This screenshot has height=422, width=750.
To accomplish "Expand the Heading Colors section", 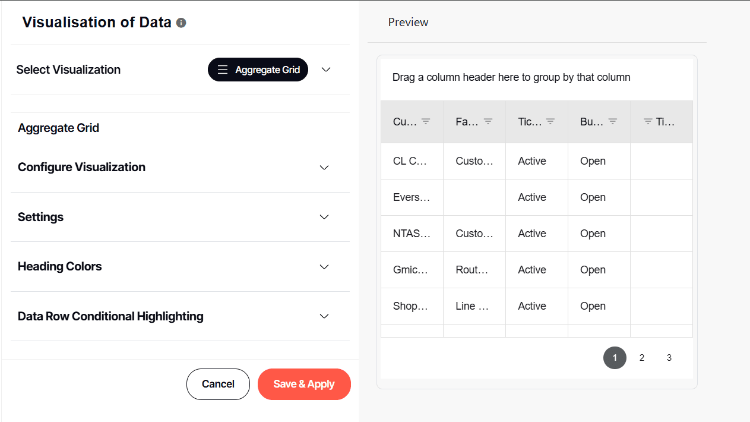I will tap(324, 267).
